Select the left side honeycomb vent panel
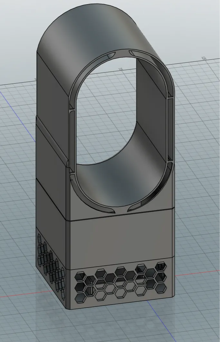Viewport: 220px width, 342px height. (51, 267)
